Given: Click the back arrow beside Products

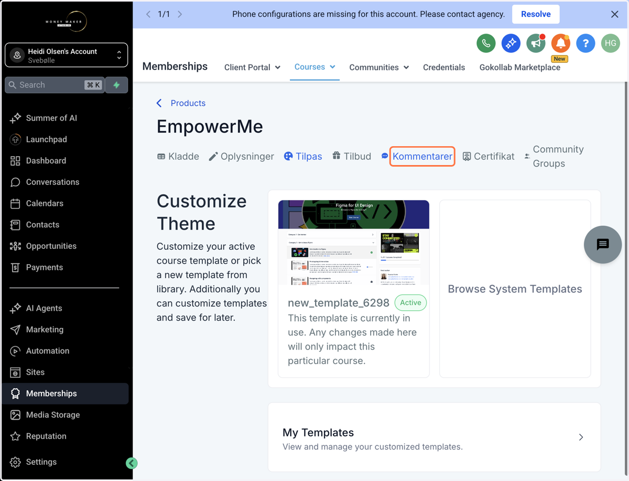Looking at the screenshot, I should pos(159,103).
